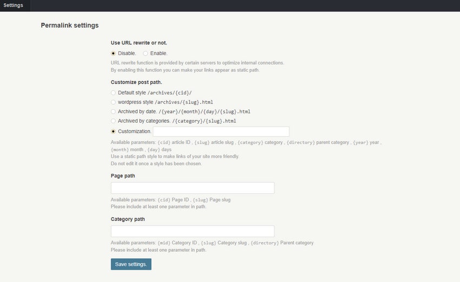Click the /{year}/{month}/{day}/{slug}.html pattern text
460x282 pixels.
click(205, 112)
